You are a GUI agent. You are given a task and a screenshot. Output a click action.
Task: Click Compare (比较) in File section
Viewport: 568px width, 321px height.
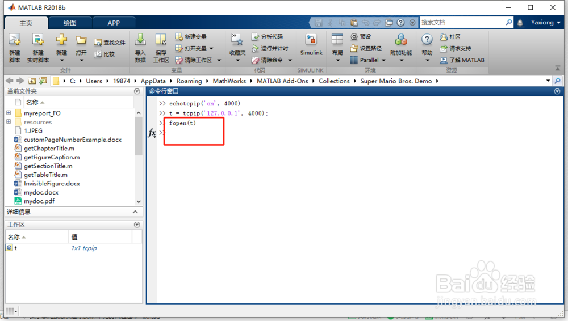105,54
